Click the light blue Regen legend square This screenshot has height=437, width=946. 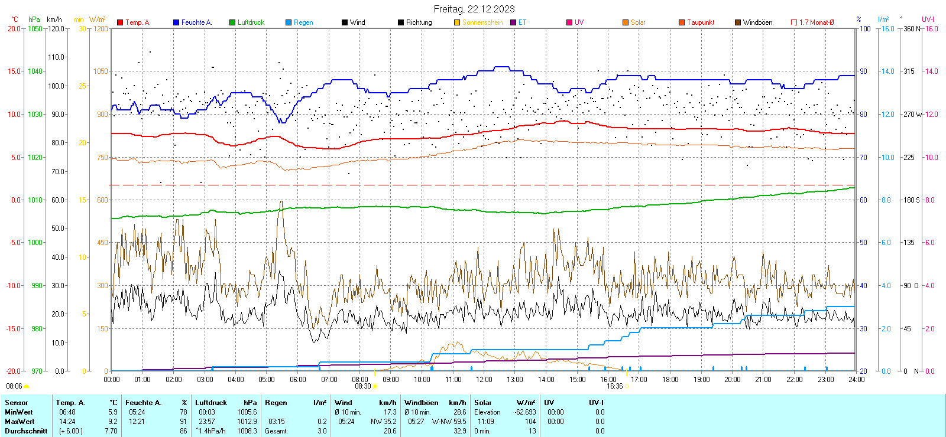pos(289,22)
